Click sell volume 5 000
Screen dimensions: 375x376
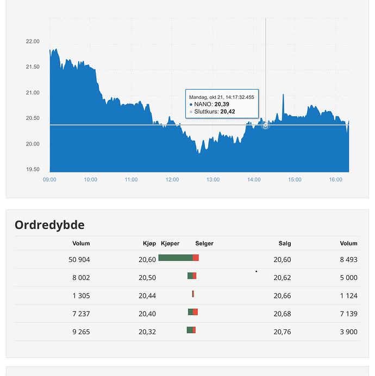tap(348, 278)
